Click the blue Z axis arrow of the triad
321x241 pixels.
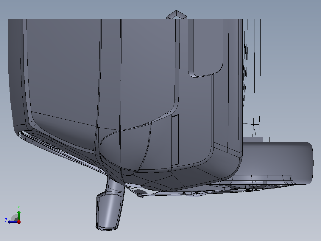click(x=13, y=222)
